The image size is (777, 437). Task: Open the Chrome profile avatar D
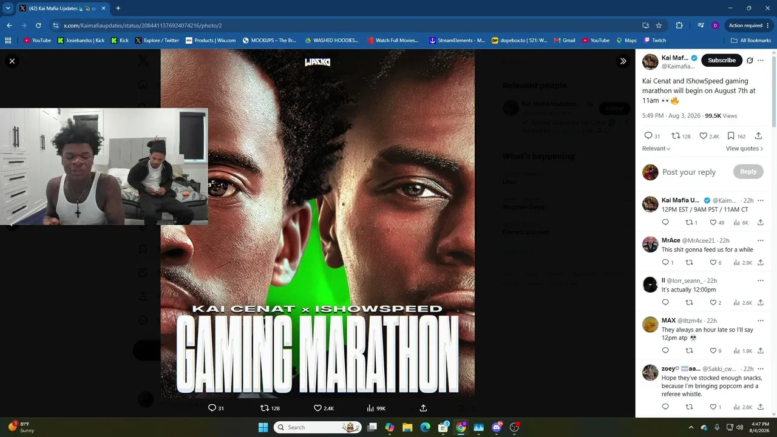point(715,25)
